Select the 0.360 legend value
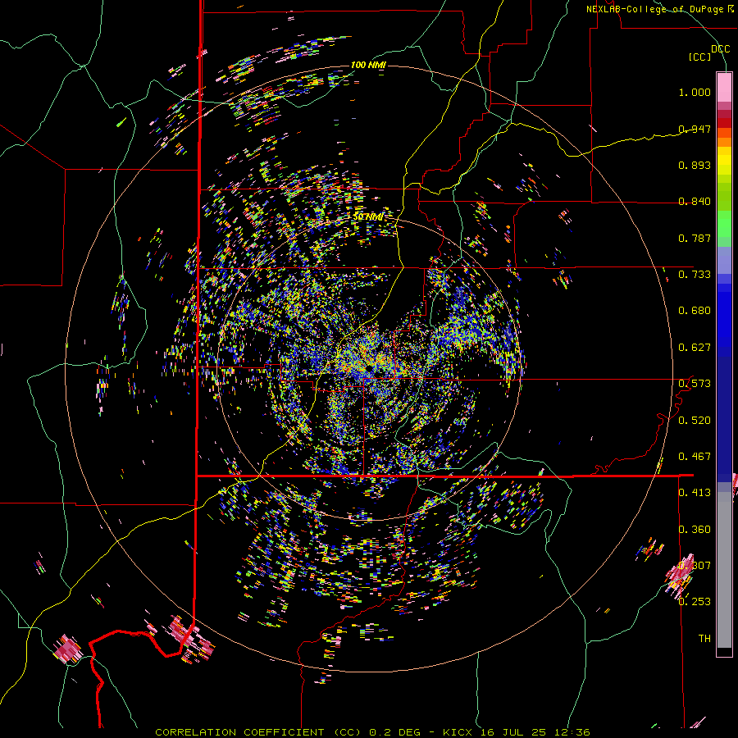 click(695, 529)
